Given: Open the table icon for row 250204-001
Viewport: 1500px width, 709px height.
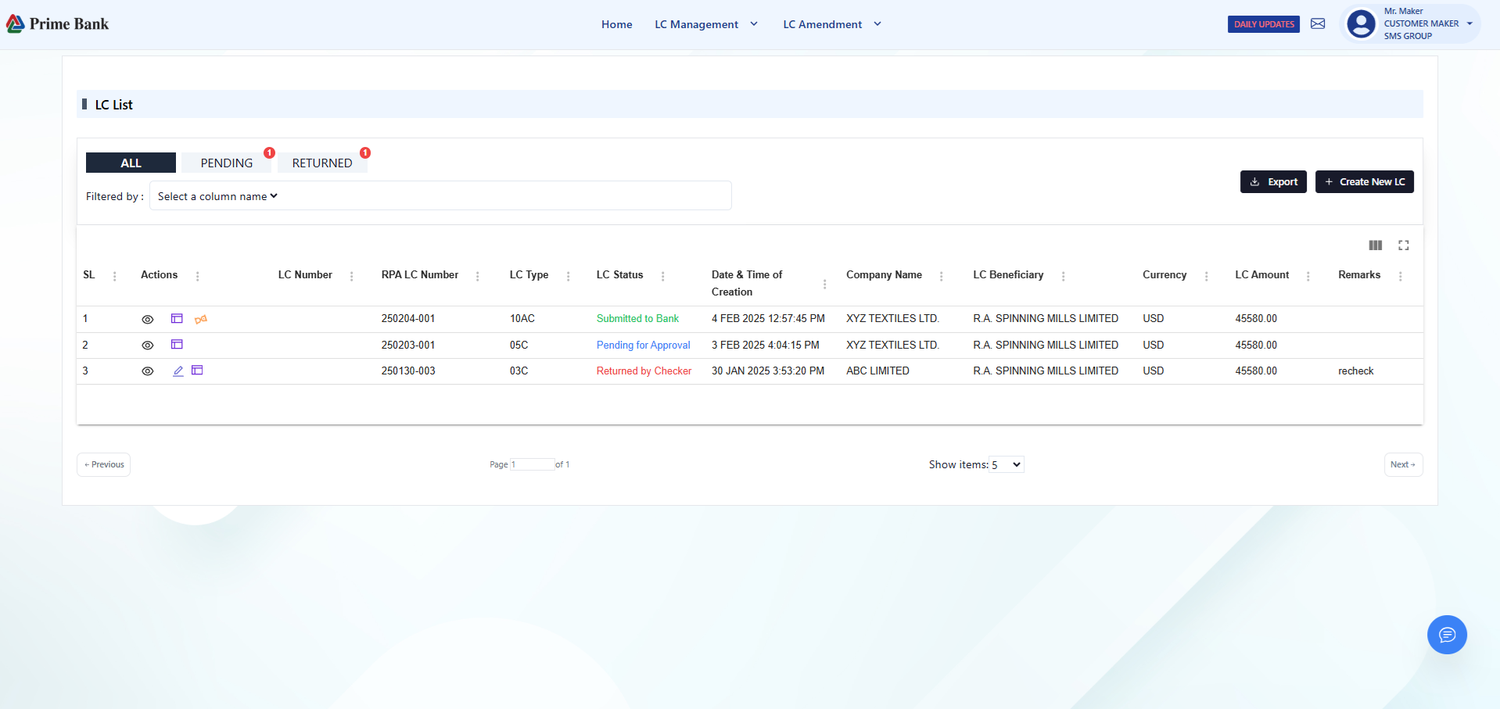Looking at the screenshot, I should [177, 319].
